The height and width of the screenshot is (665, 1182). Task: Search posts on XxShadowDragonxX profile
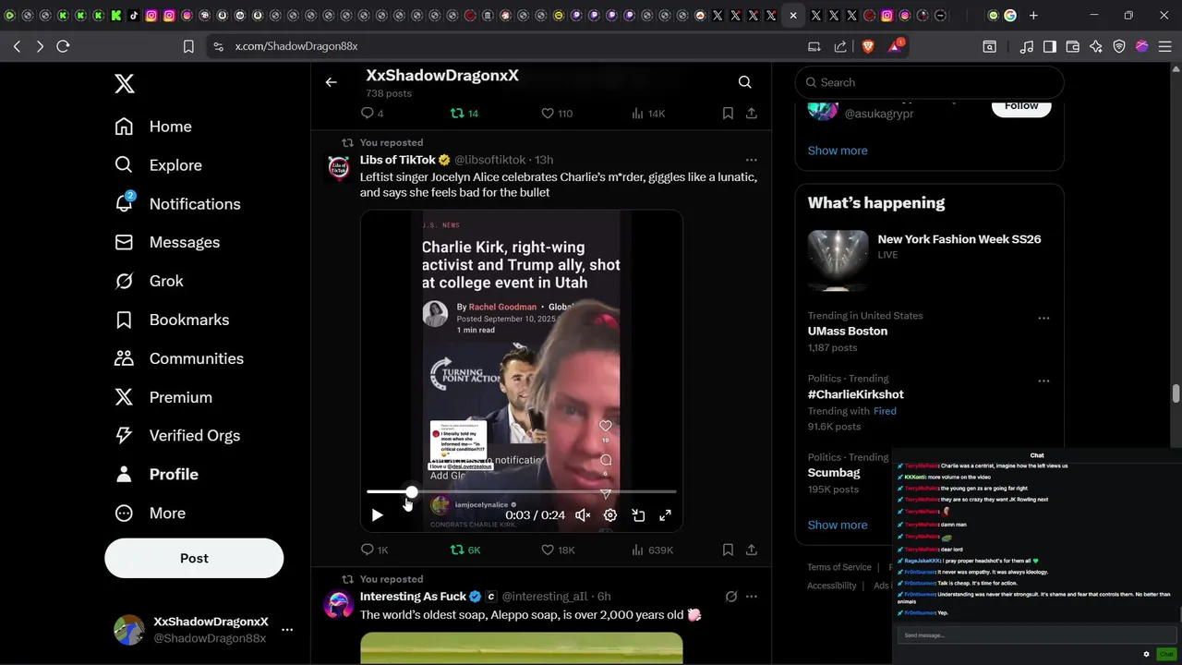pos(745,82)
